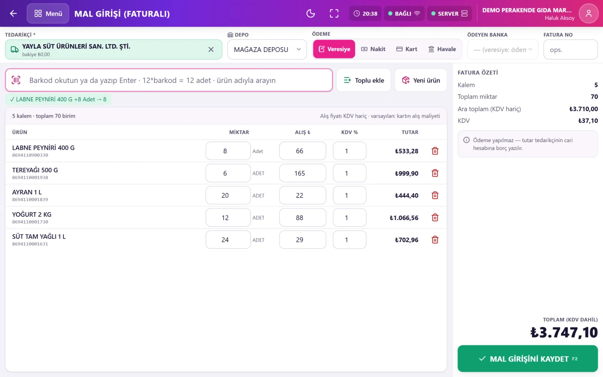Image resolution: width=603 pixels, height=377 pixels.
Task: Select Kart payment option
Action: 407,49
